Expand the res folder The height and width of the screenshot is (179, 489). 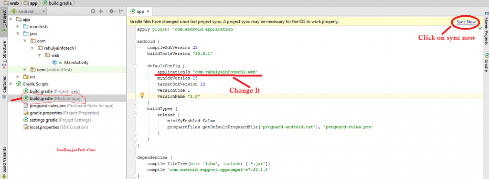coord(18,77)
